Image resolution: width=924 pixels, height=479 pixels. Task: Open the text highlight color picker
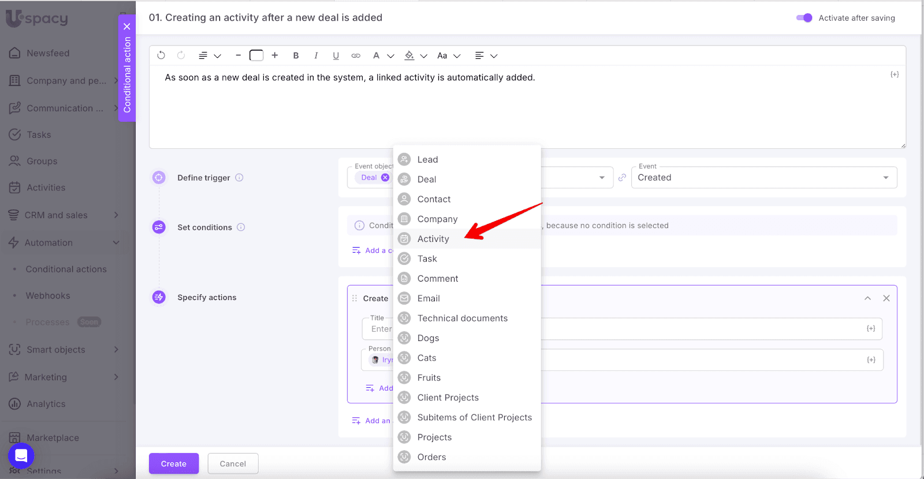409,55
